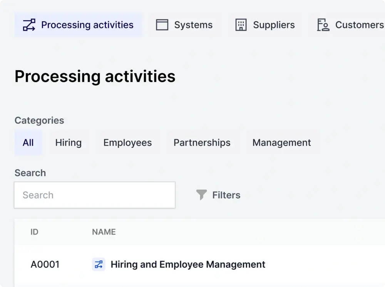Click the Systems window icon

click(162, 25)
